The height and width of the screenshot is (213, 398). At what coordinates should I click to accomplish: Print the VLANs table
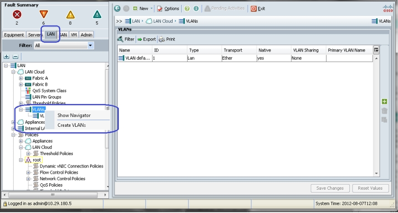(167, 39)
